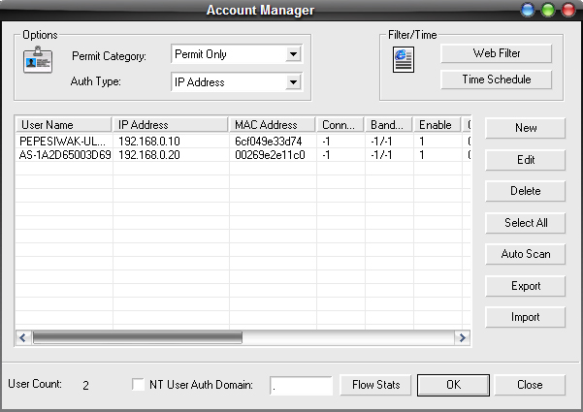583x412 pixels.
Task: Start Auto Scan of accounts
Action: pos(526,254)
